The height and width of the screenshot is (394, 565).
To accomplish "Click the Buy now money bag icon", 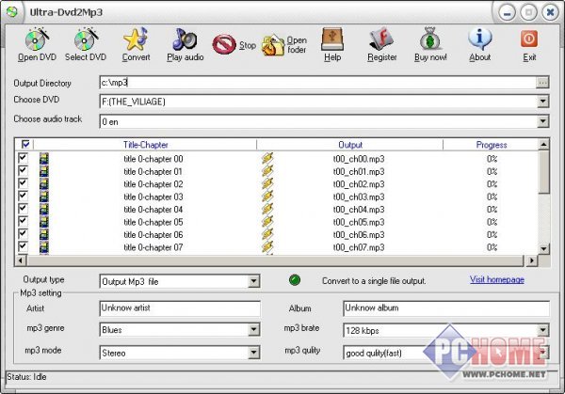I will pos(430,39).
